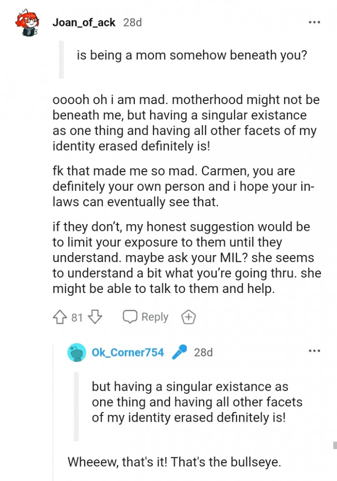Toggle a downvote on Joan_of_ack's comment
The image size is (337, 481).
pyautogui.click(x=94, y=317)
